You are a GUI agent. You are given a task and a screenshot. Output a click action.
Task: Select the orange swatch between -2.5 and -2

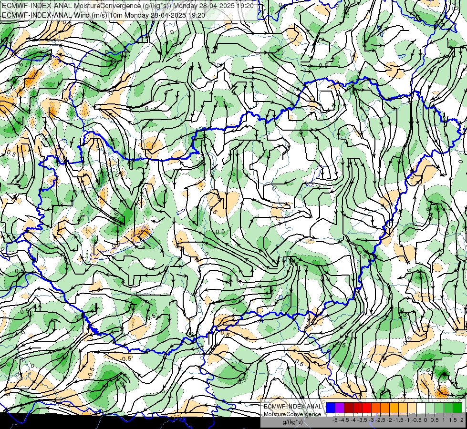[x=385, y=408]
